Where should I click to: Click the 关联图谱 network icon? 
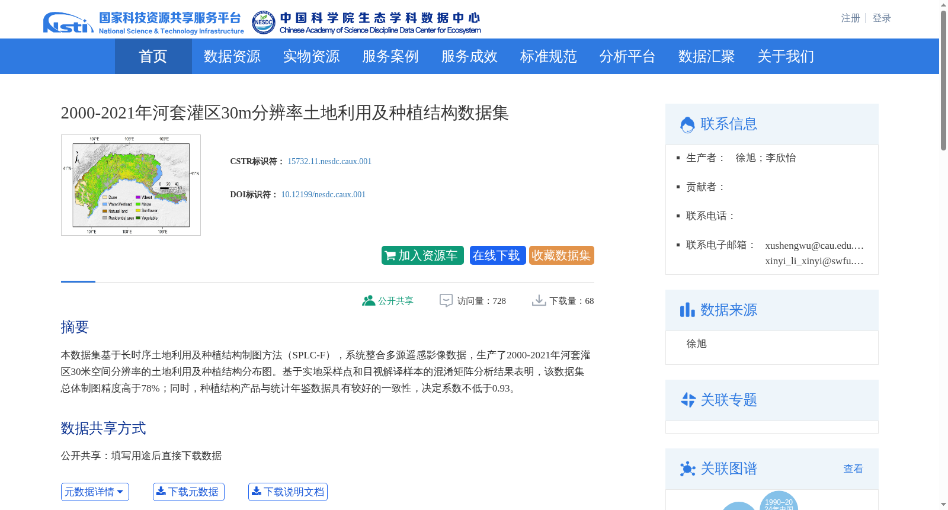pyautogui.click(x=688, y=469)
